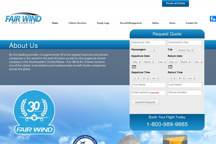
Task: Open the Return Date Day dropdown
Action: [x=173, y=62]
